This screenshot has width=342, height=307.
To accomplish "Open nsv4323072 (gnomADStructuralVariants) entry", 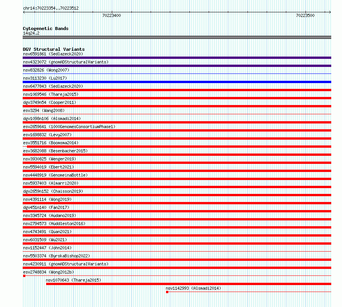I will [66, 62].
